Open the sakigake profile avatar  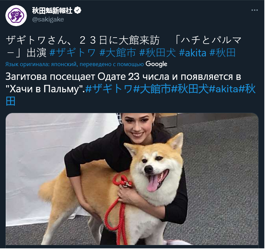tap(16, 15)
